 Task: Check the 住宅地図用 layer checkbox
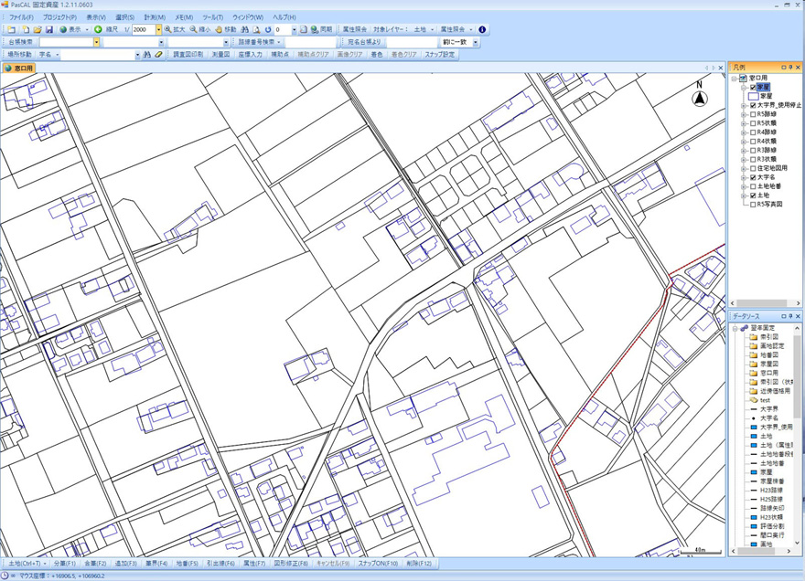(753, 168)
